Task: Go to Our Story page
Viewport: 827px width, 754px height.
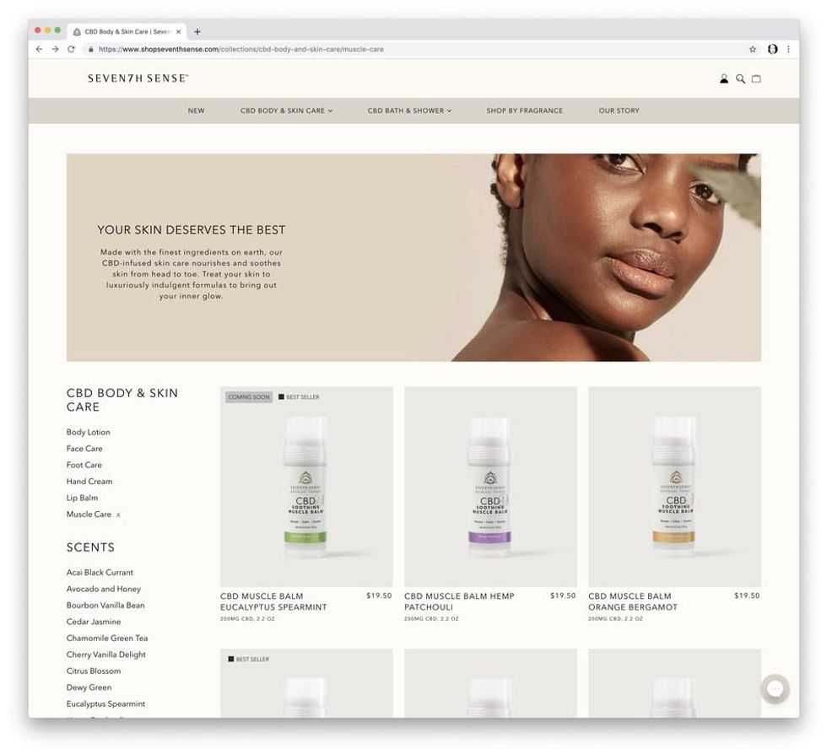Action: click(619, 110)
